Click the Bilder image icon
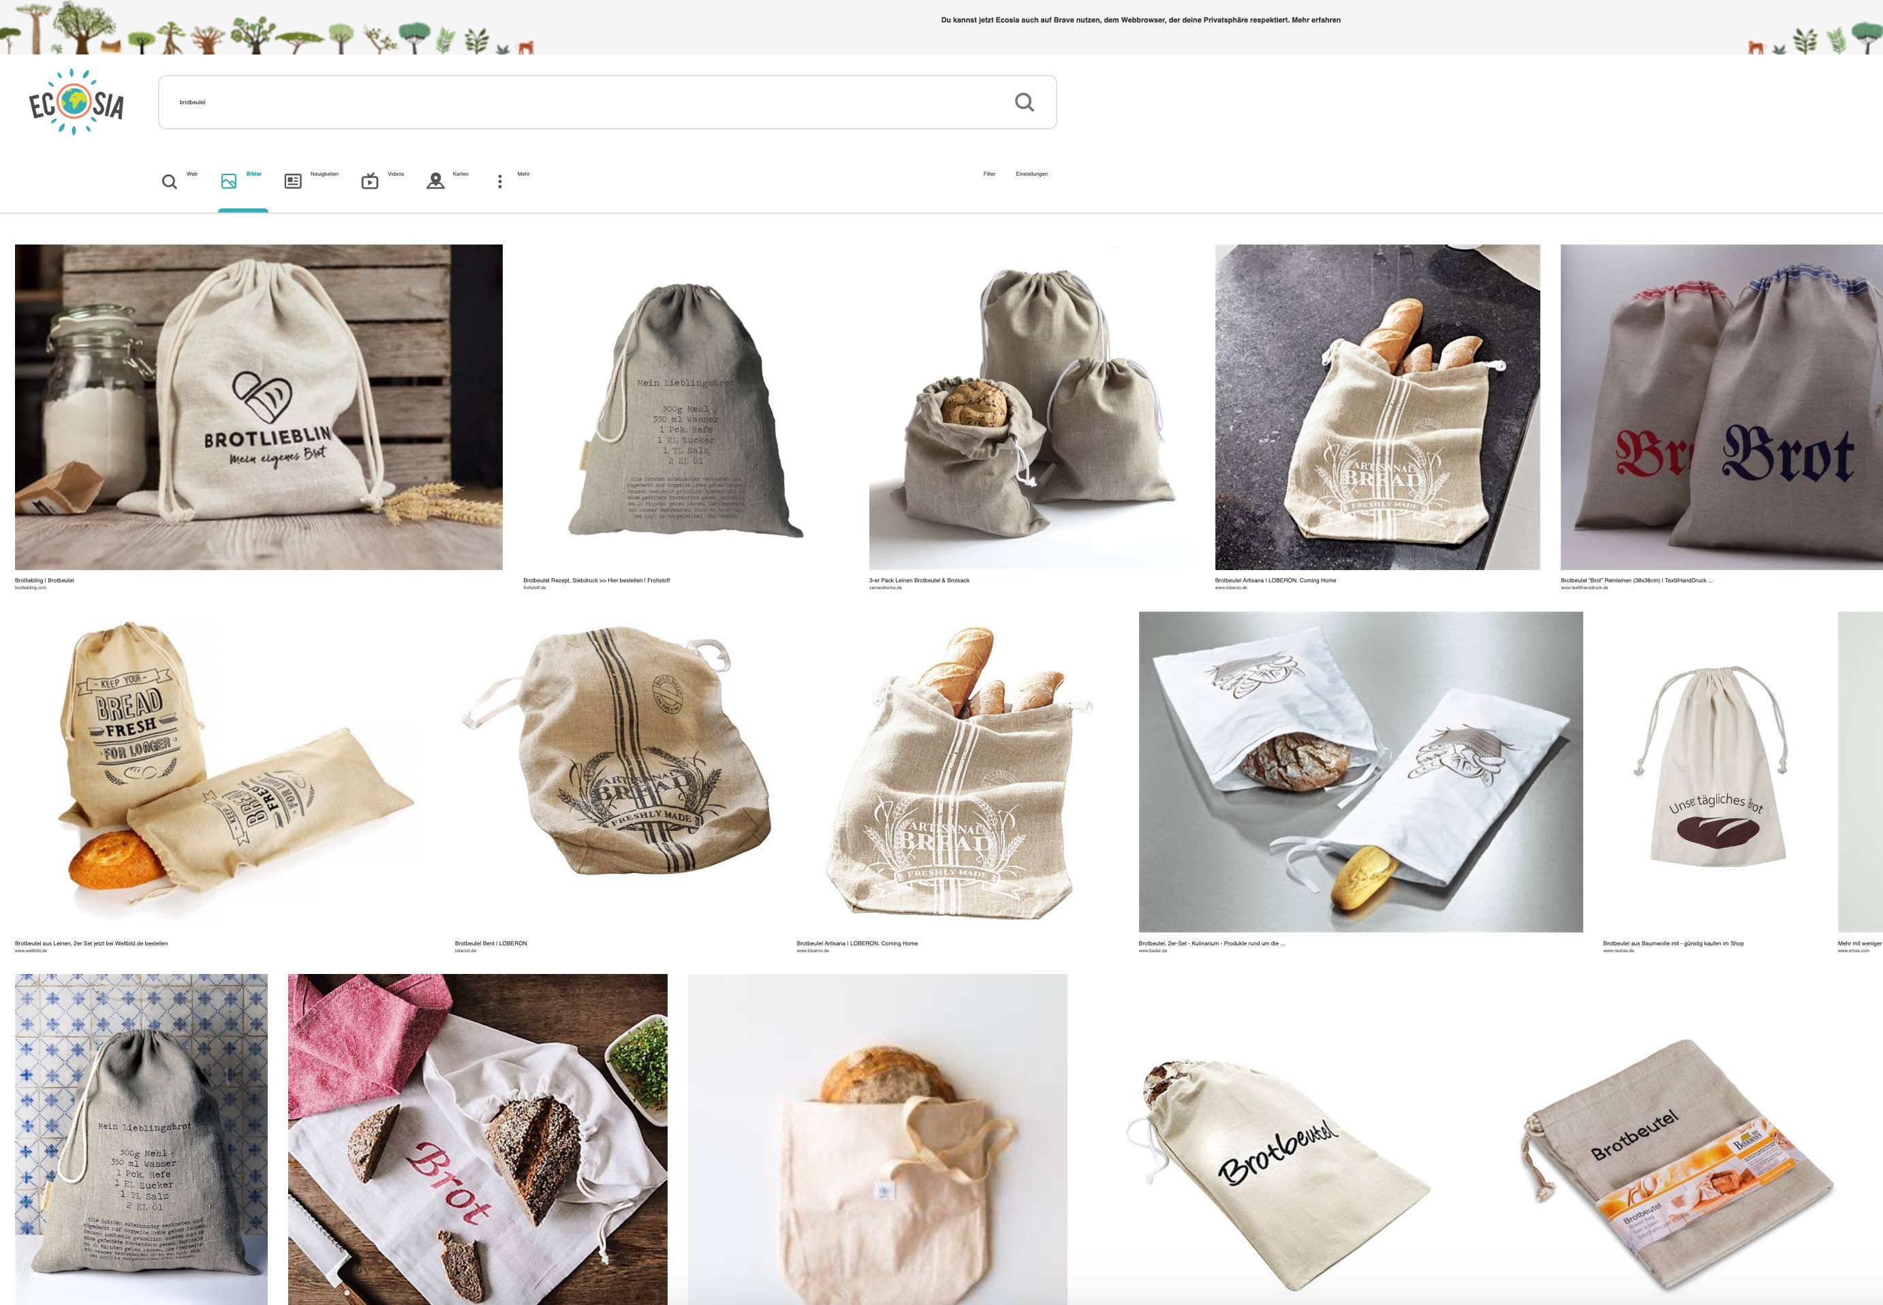The width and height of the screenshot is (1883, 1305). pyautogui.click(x=229, y=182)
